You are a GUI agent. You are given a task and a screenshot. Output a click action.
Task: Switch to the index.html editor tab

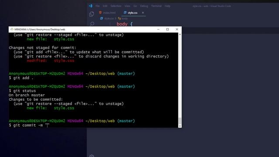(x=108, y=13)
